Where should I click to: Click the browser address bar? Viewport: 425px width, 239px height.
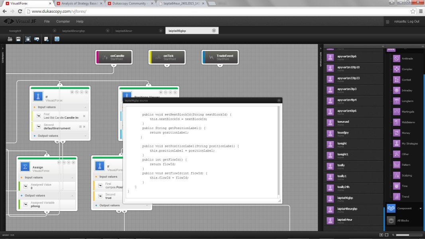pos(217,12)
